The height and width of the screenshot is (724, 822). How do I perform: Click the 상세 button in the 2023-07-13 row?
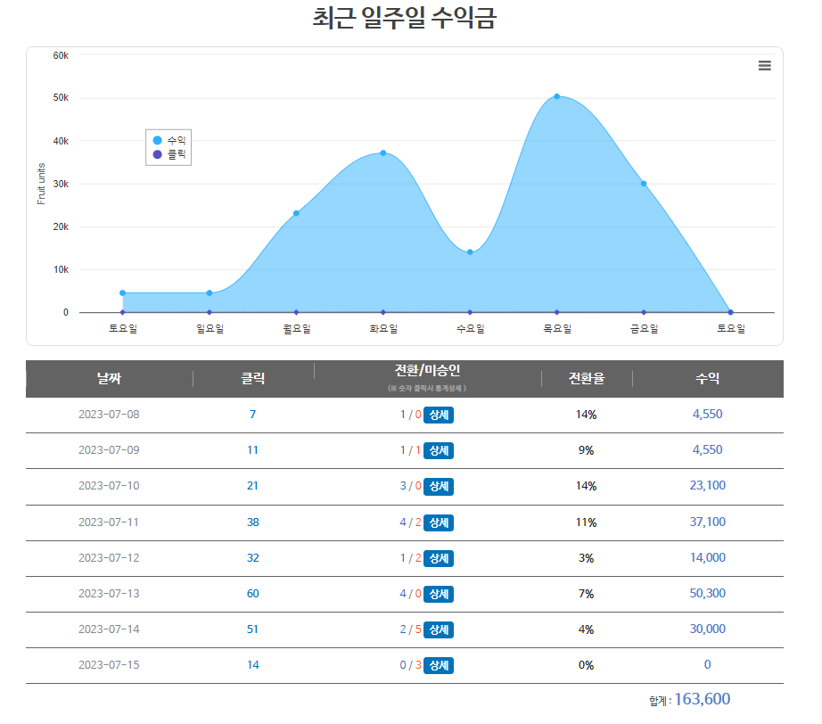click(x=438, y=593)
